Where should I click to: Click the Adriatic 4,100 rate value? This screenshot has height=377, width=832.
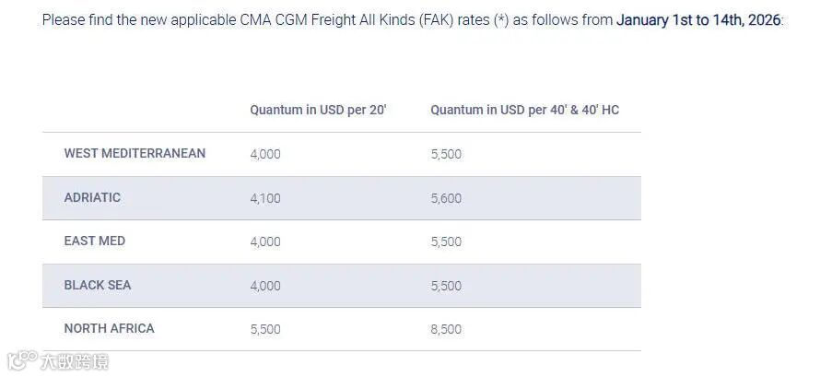click(x=265, y=198)
